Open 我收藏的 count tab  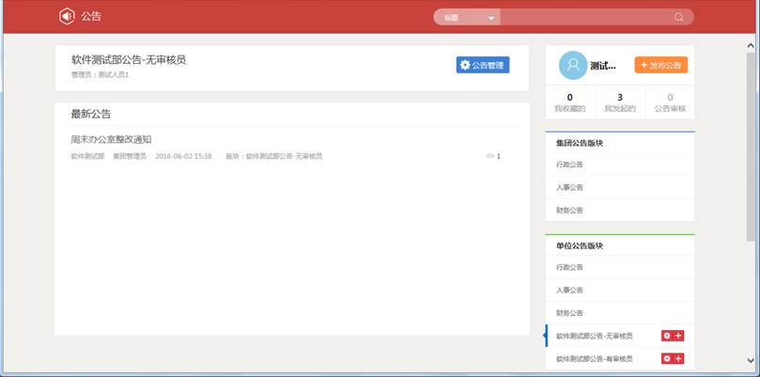point(569,102)
